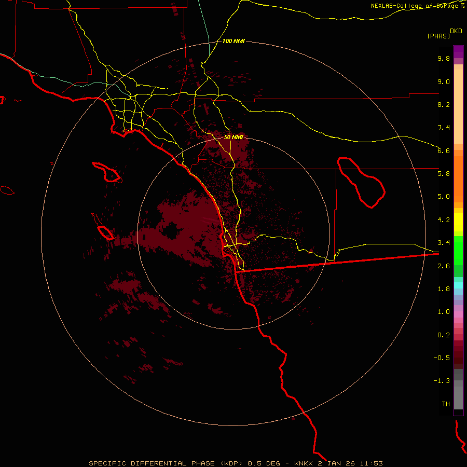Click the [PHAS] units label
The height and width of the screenshot is (467, 467).
point(438,36)
